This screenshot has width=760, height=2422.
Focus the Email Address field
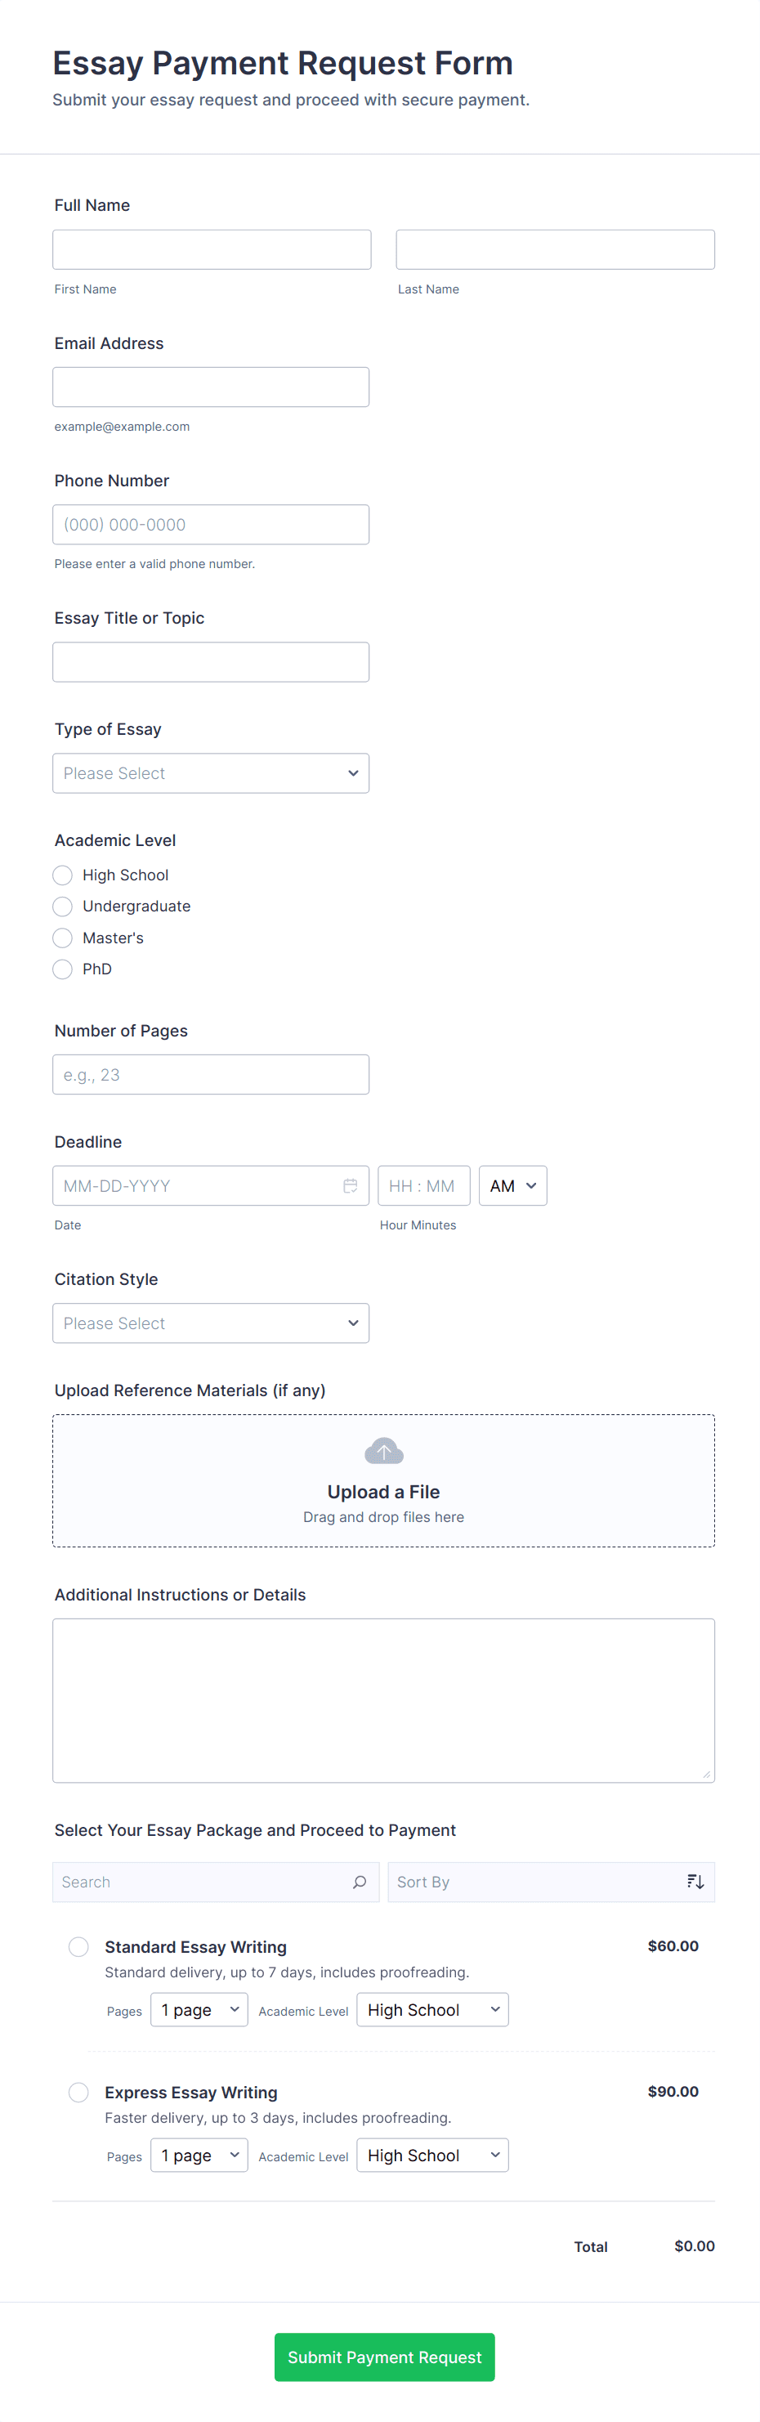(211, 387)
